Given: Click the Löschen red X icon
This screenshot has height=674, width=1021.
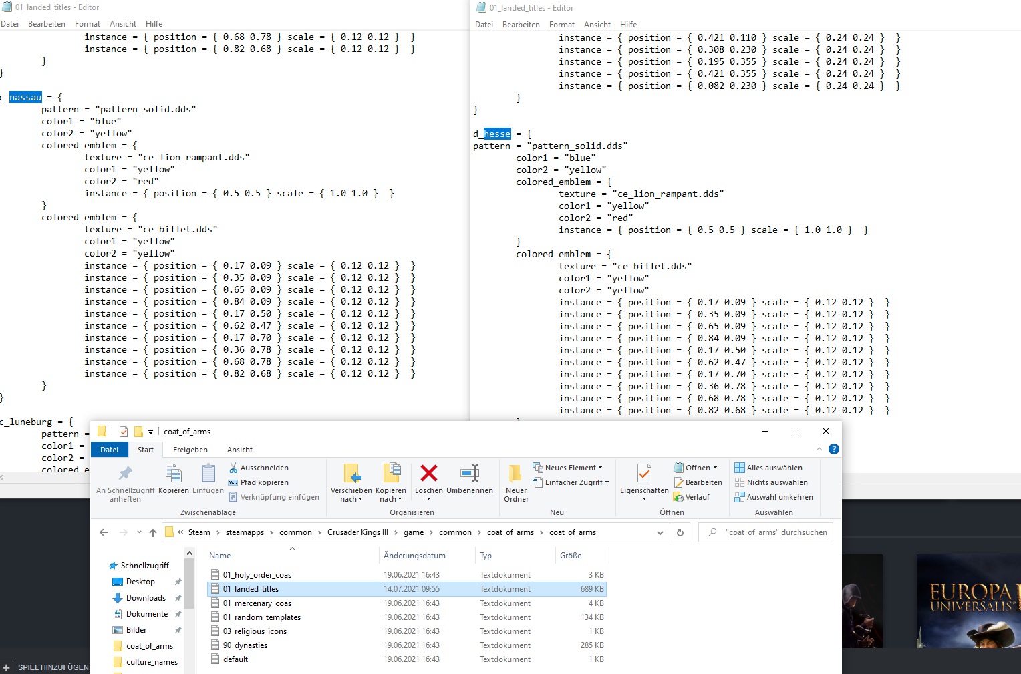Looking at the screenshot, I should pos(428,474).
